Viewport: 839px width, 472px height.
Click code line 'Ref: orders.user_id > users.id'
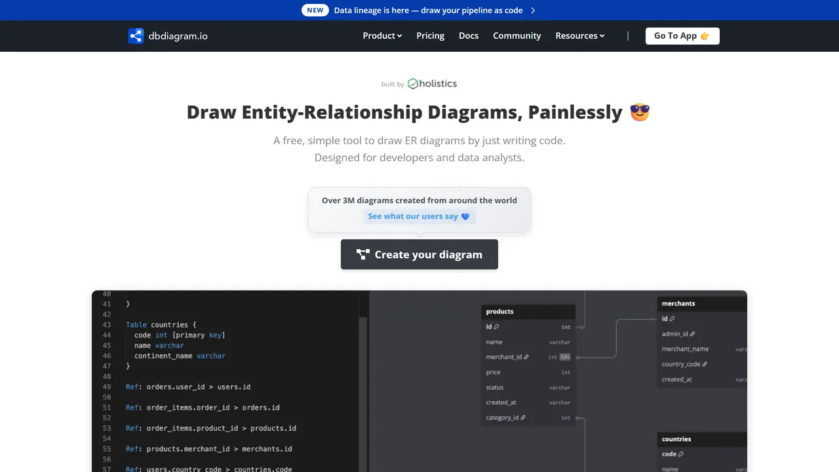188,387
